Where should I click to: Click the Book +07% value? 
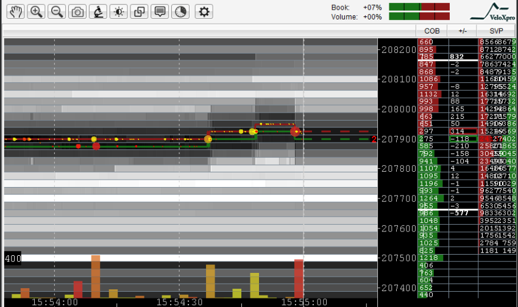pos(372,7)
